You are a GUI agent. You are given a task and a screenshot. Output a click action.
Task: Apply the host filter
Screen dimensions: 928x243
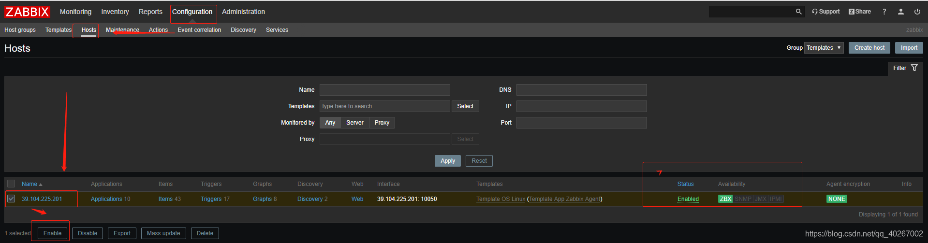(x=448, y=161)
